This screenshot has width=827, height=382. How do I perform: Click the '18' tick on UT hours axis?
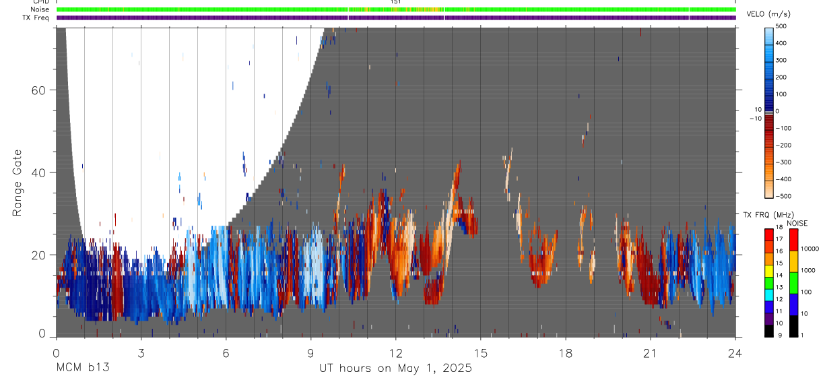pos(566,353)
